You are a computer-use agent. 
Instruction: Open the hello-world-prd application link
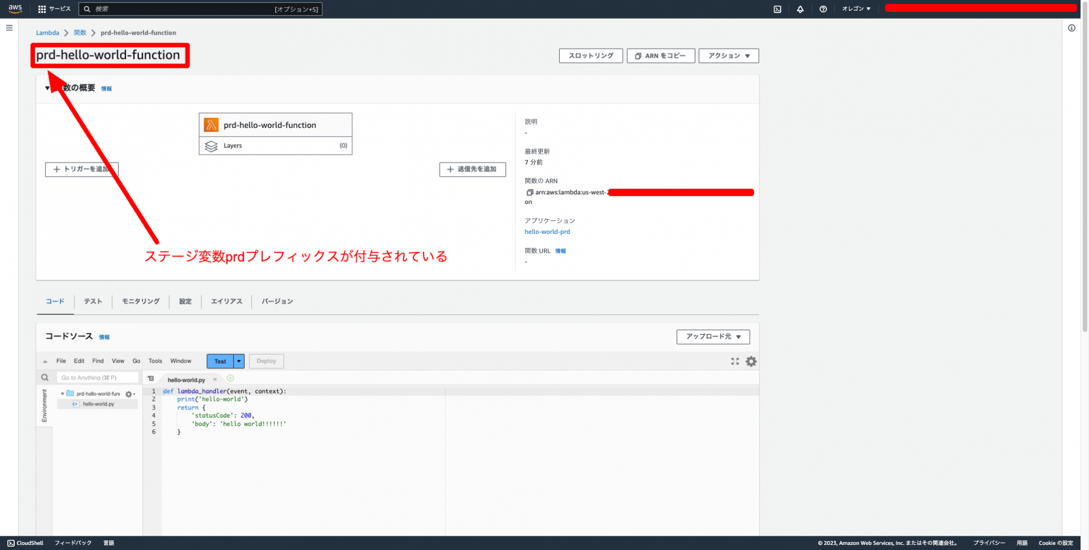(547, 231)
